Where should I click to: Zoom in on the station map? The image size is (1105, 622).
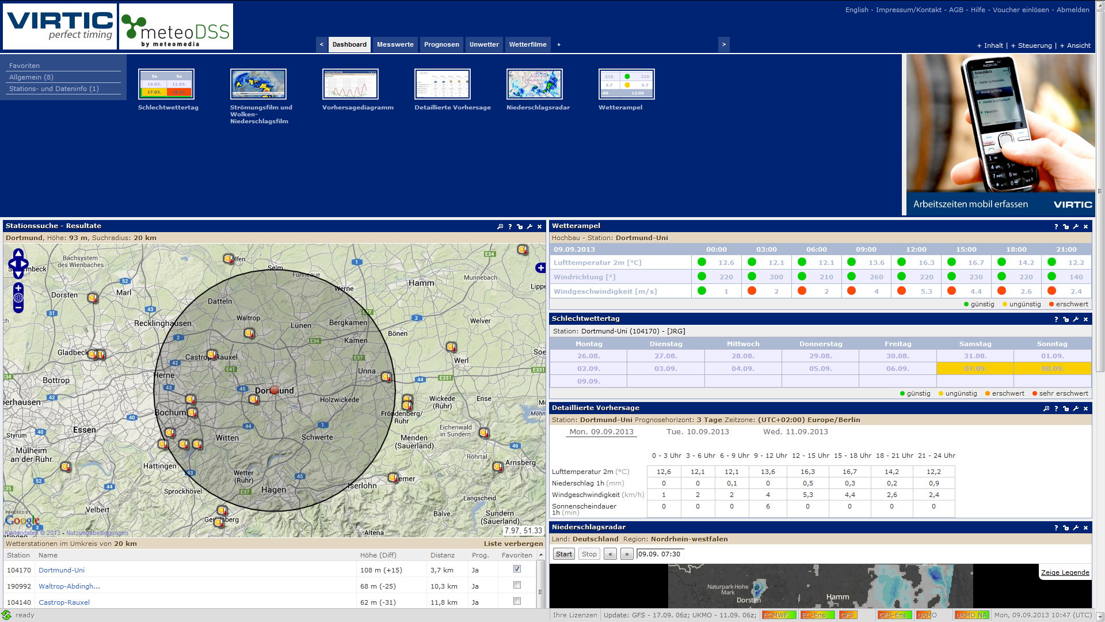click(18, 288)
